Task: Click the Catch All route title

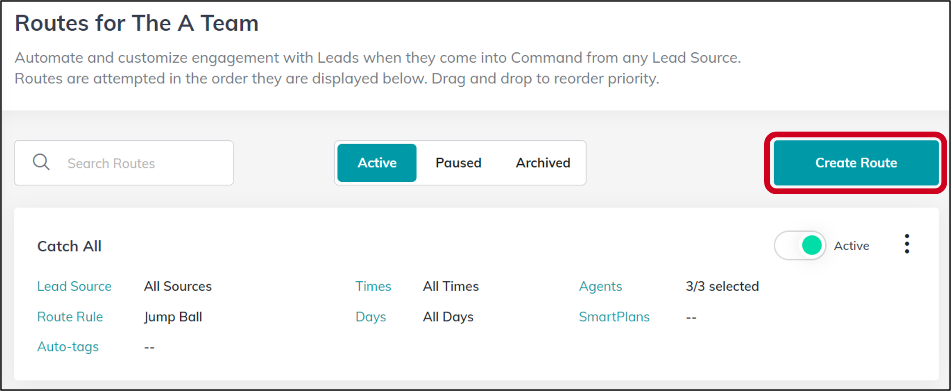Action: pyautogui.click(x=69, y=246)
